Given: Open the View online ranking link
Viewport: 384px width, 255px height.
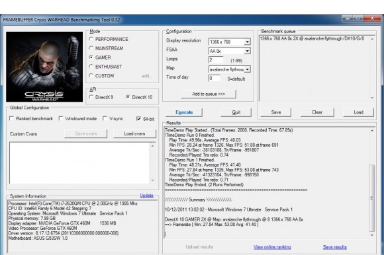Looking at the screenshot, I should tap(272, 247).
